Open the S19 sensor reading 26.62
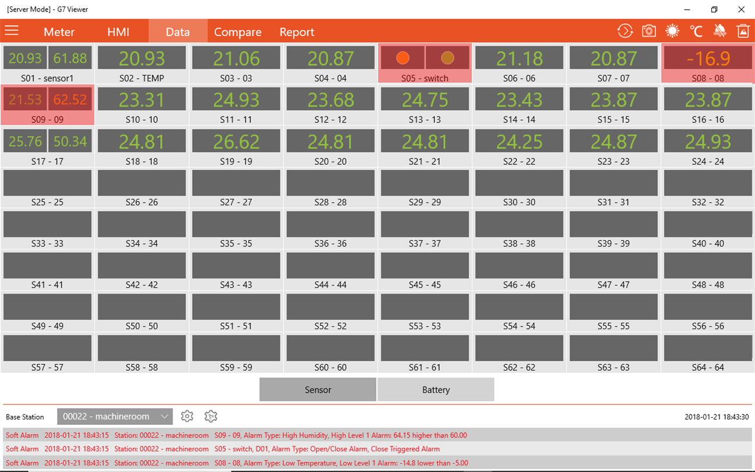755x472 pixels. coord(236,141)
